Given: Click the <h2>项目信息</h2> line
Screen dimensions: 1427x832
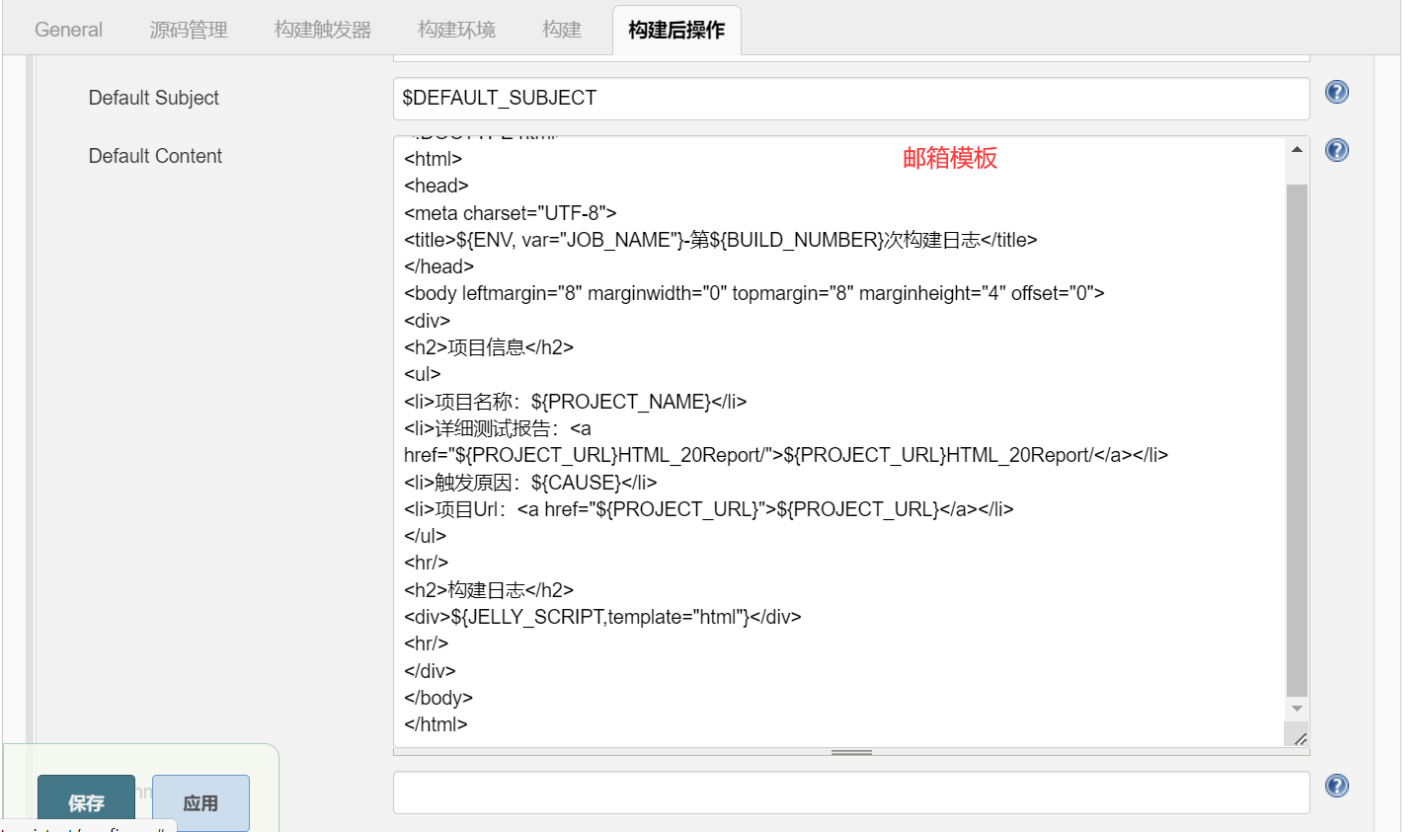Looking at the screenshot, I should (x=489, y=347).
